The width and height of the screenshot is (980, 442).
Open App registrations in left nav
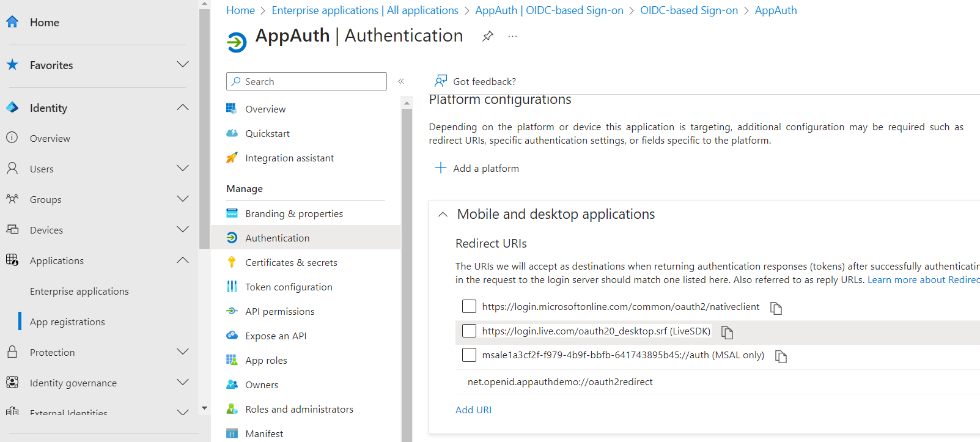click(67, 322)
